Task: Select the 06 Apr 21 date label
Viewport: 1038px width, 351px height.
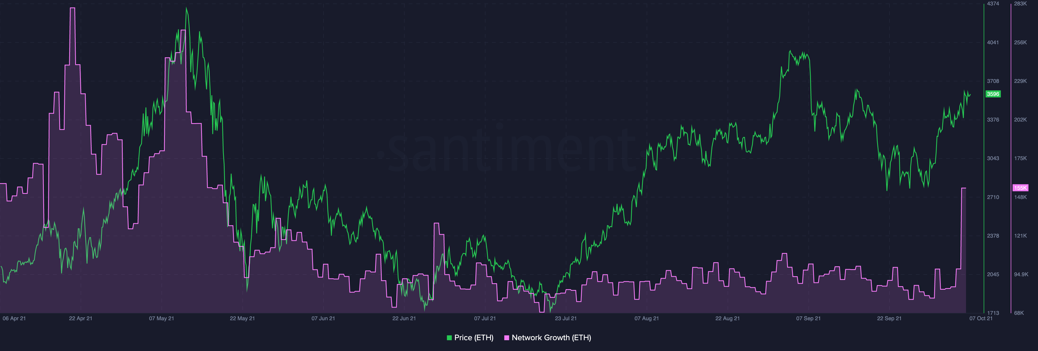Action: [14, 318]
